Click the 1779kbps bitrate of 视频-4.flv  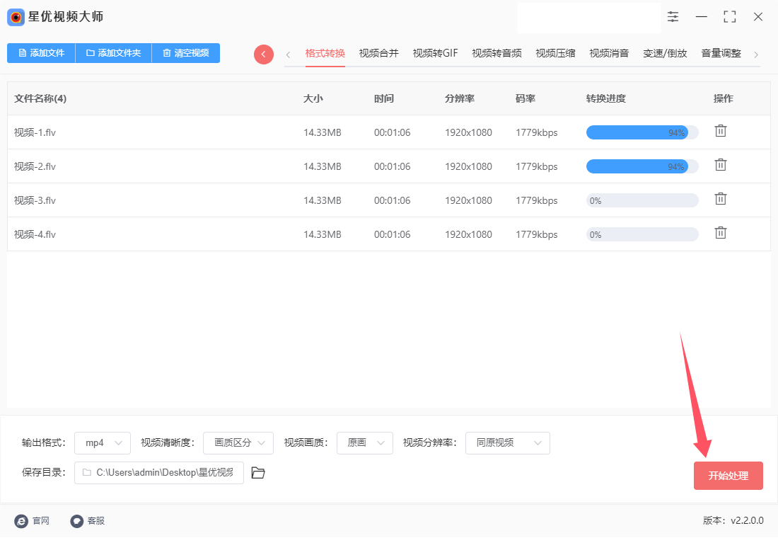point(536,234)
